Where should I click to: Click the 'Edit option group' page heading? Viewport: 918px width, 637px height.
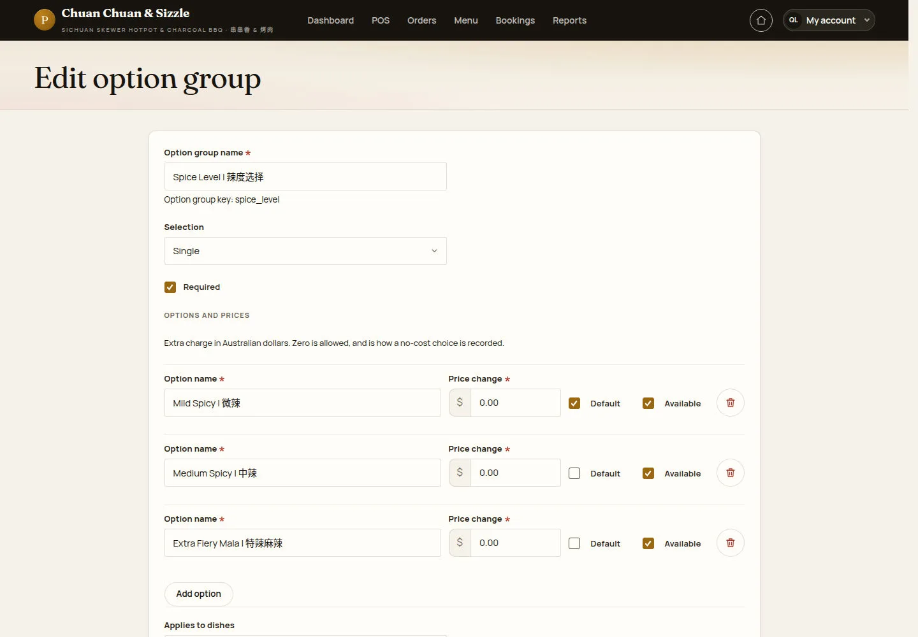[147, 79]
